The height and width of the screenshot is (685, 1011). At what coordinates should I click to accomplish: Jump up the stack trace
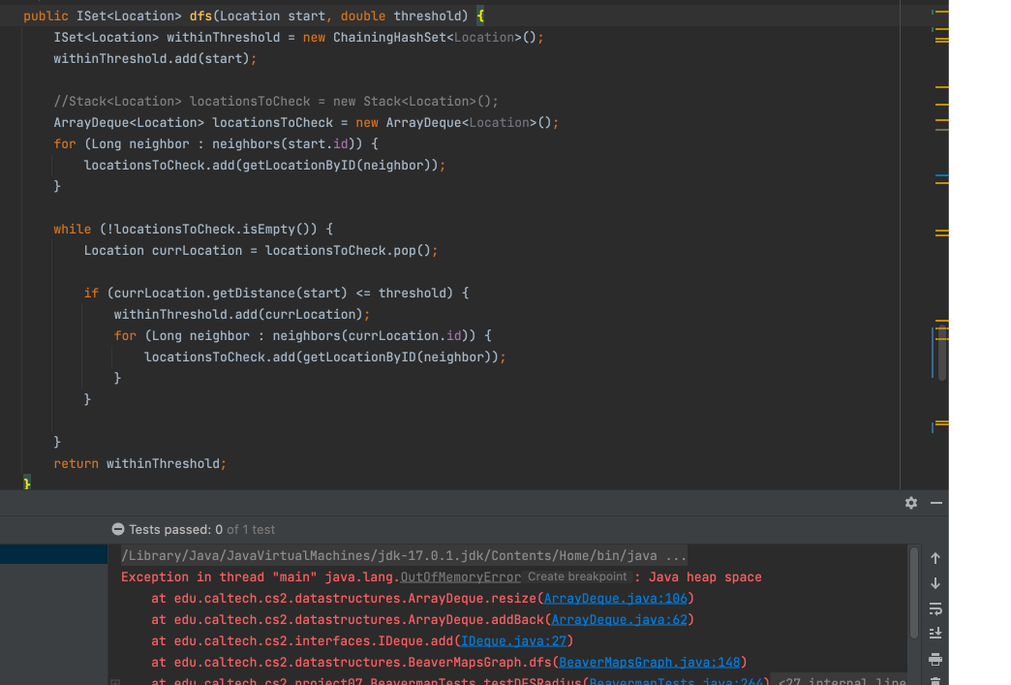[934, 558]
